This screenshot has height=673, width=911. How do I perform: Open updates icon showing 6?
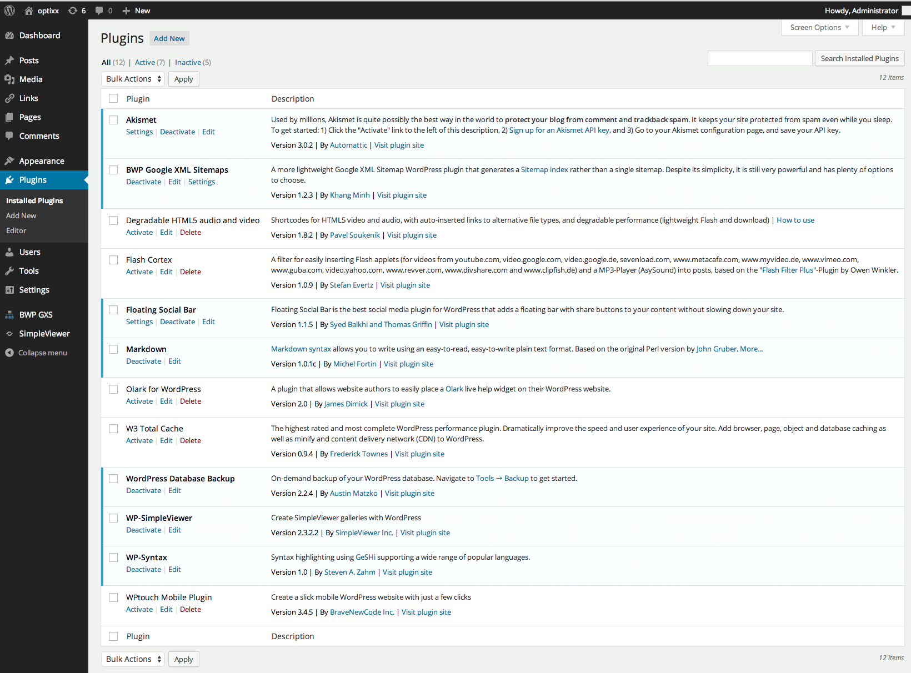(73, 11)
